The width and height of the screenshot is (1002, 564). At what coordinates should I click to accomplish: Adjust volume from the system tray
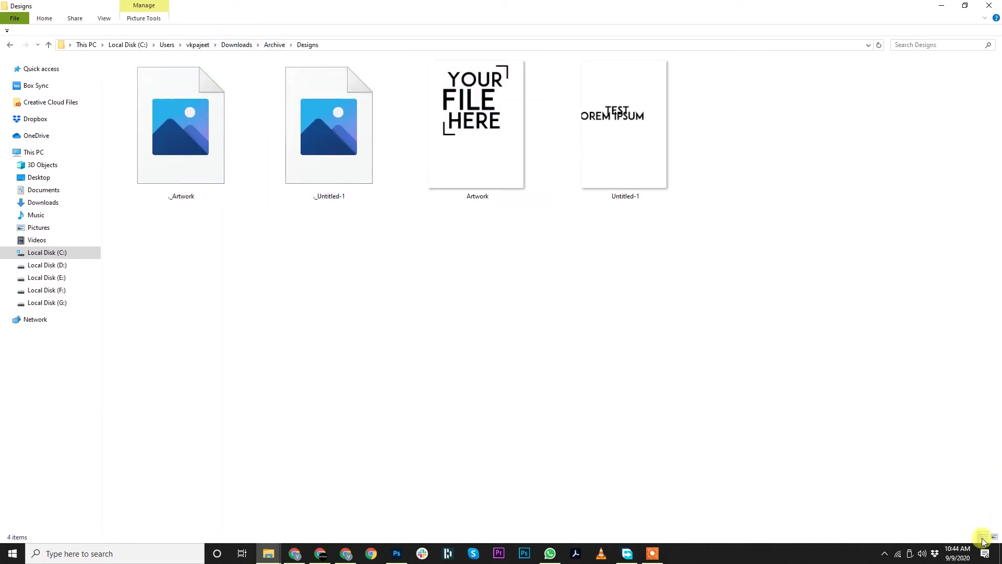922,554
